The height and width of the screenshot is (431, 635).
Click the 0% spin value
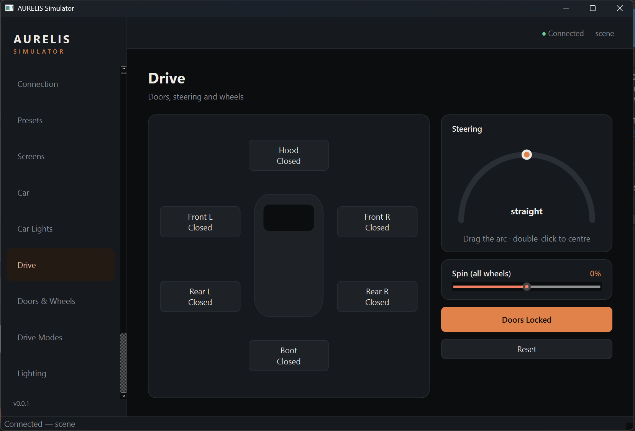pos(595,274)
